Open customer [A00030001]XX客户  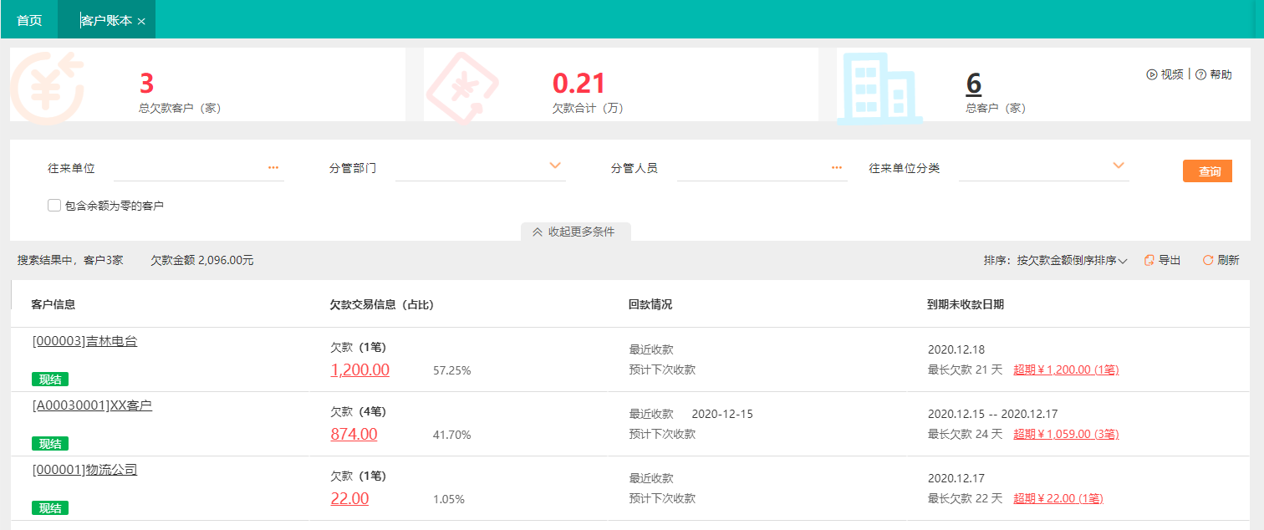tap(92, 405)
